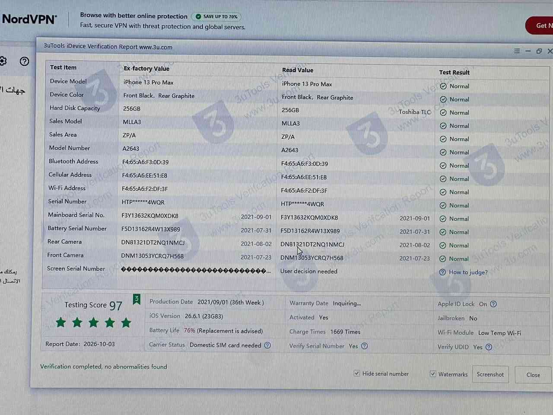Click the 3uTools iDevice Verification Report window title
553x415 pixels.
[x=108, y=47]
